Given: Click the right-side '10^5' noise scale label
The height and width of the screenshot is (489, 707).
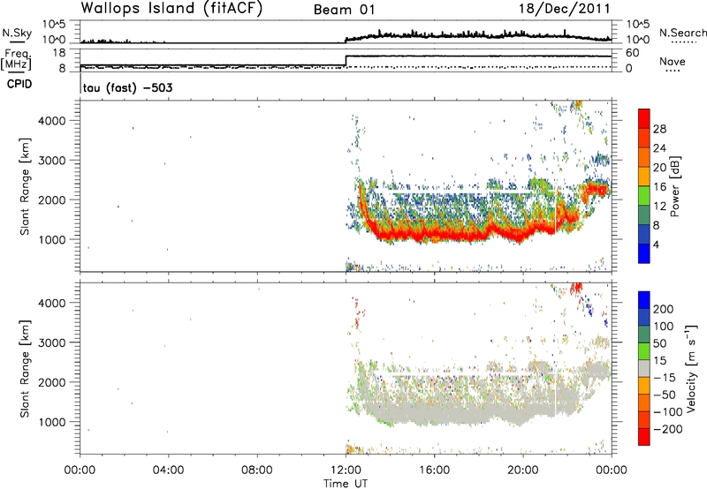Looking at the screenshot, I should (x=637, y=25).
